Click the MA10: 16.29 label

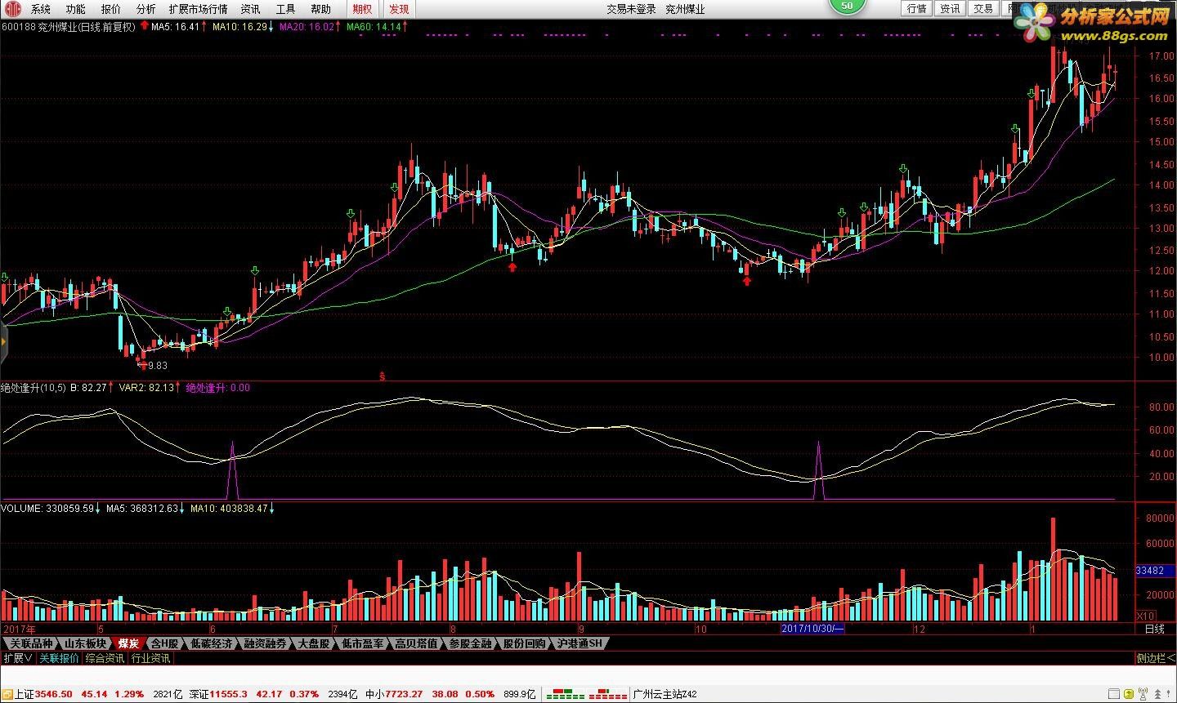tap(239, 26)
